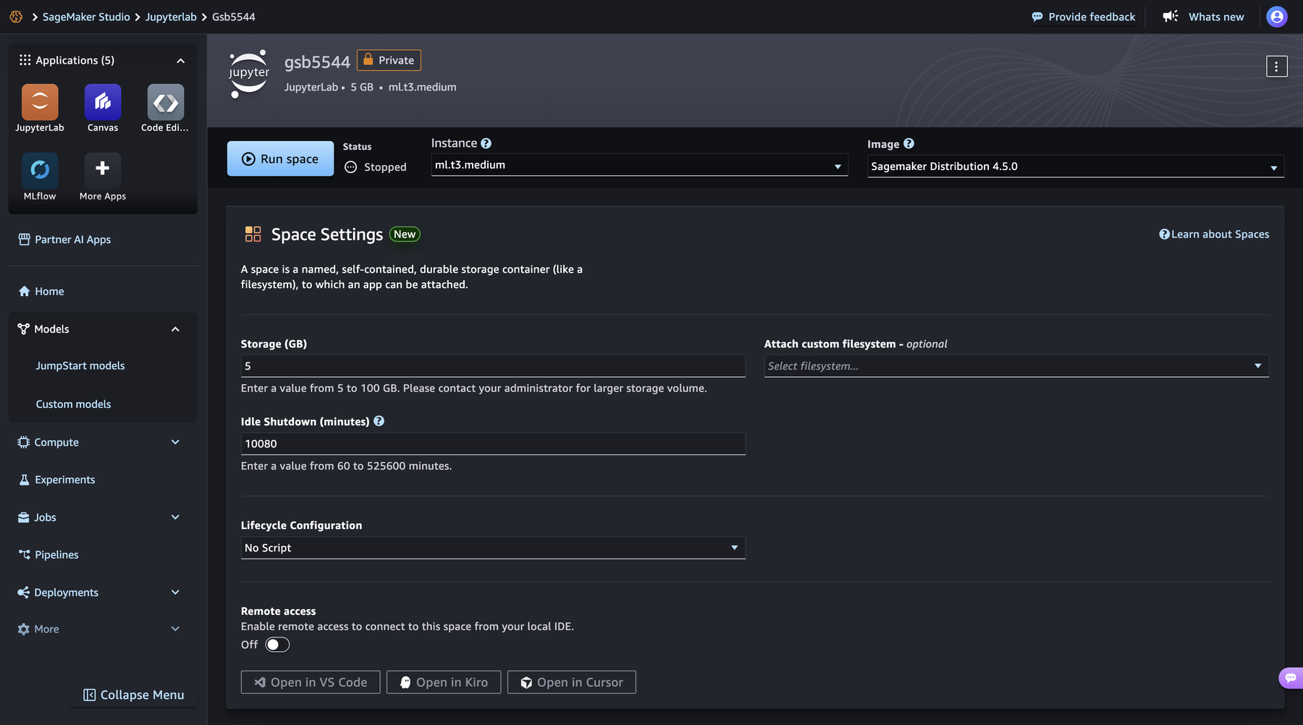Open the floating chat bubble icon
The width and height of the screenshot is (1303, 725).
click(x=1291, y=678)
